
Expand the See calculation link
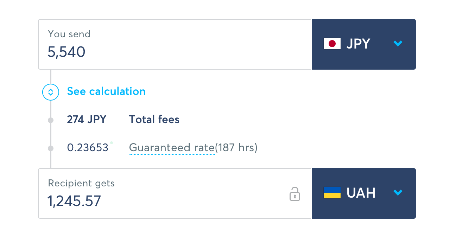106,91
